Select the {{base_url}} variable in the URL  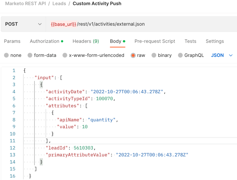tap(64, 24)
